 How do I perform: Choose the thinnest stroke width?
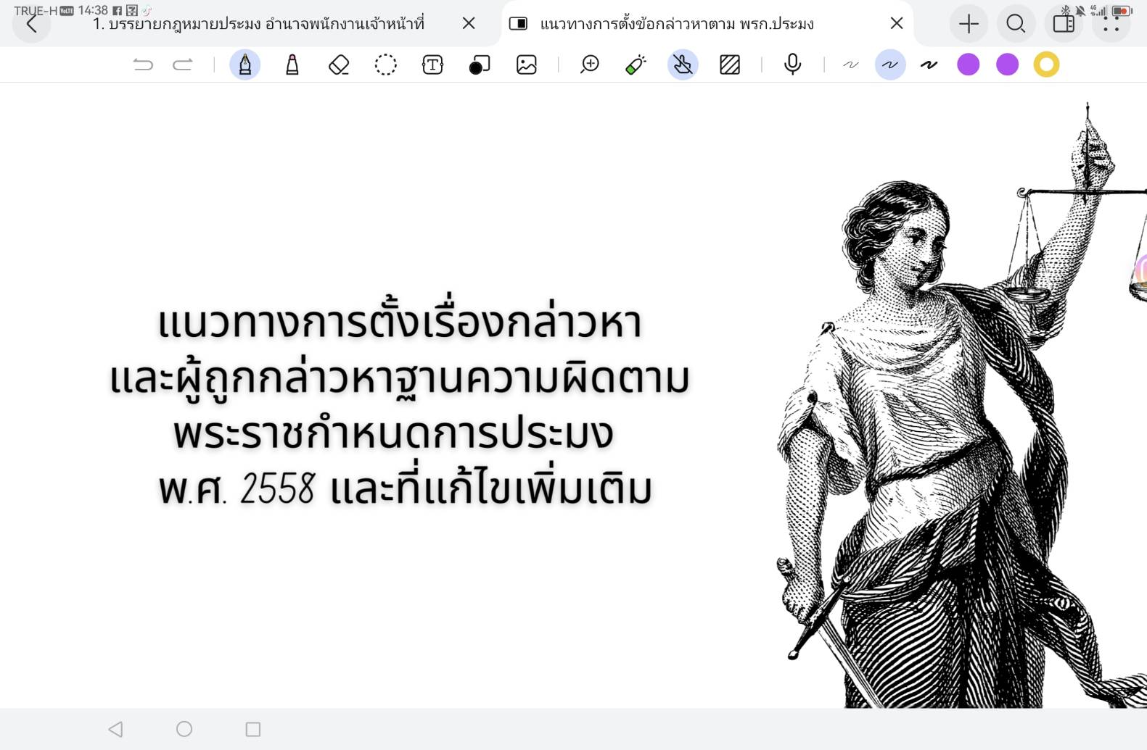[851, 64]
